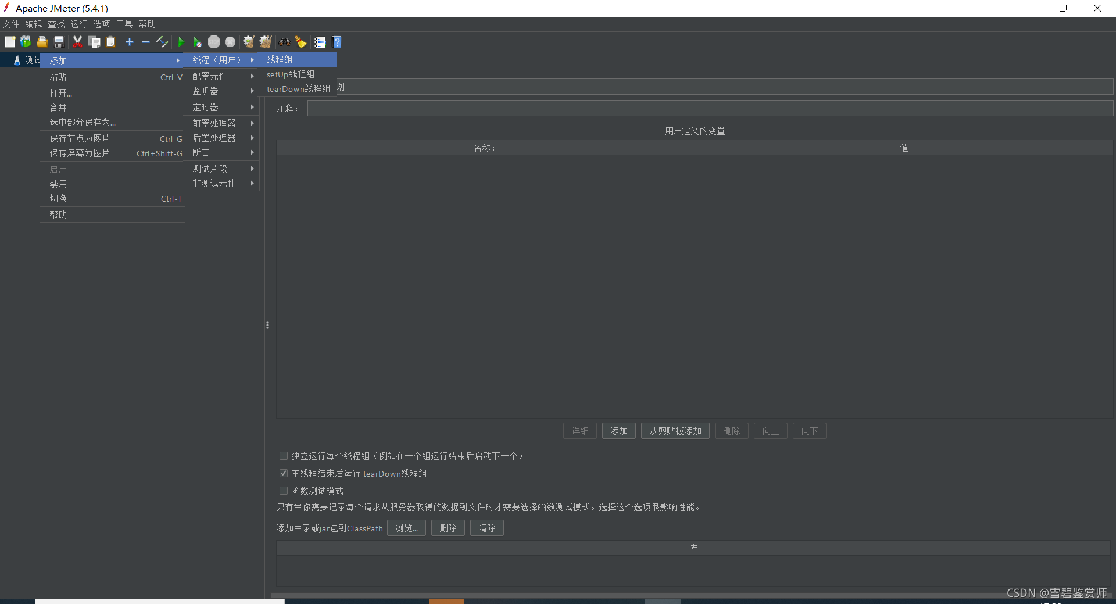Open the Templates icon in toolbar
Viewport: 1116px width, 604px height.
click(26, 42)
